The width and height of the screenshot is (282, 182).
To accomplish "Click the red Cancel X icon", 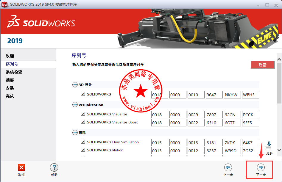I will pos(21,167).
